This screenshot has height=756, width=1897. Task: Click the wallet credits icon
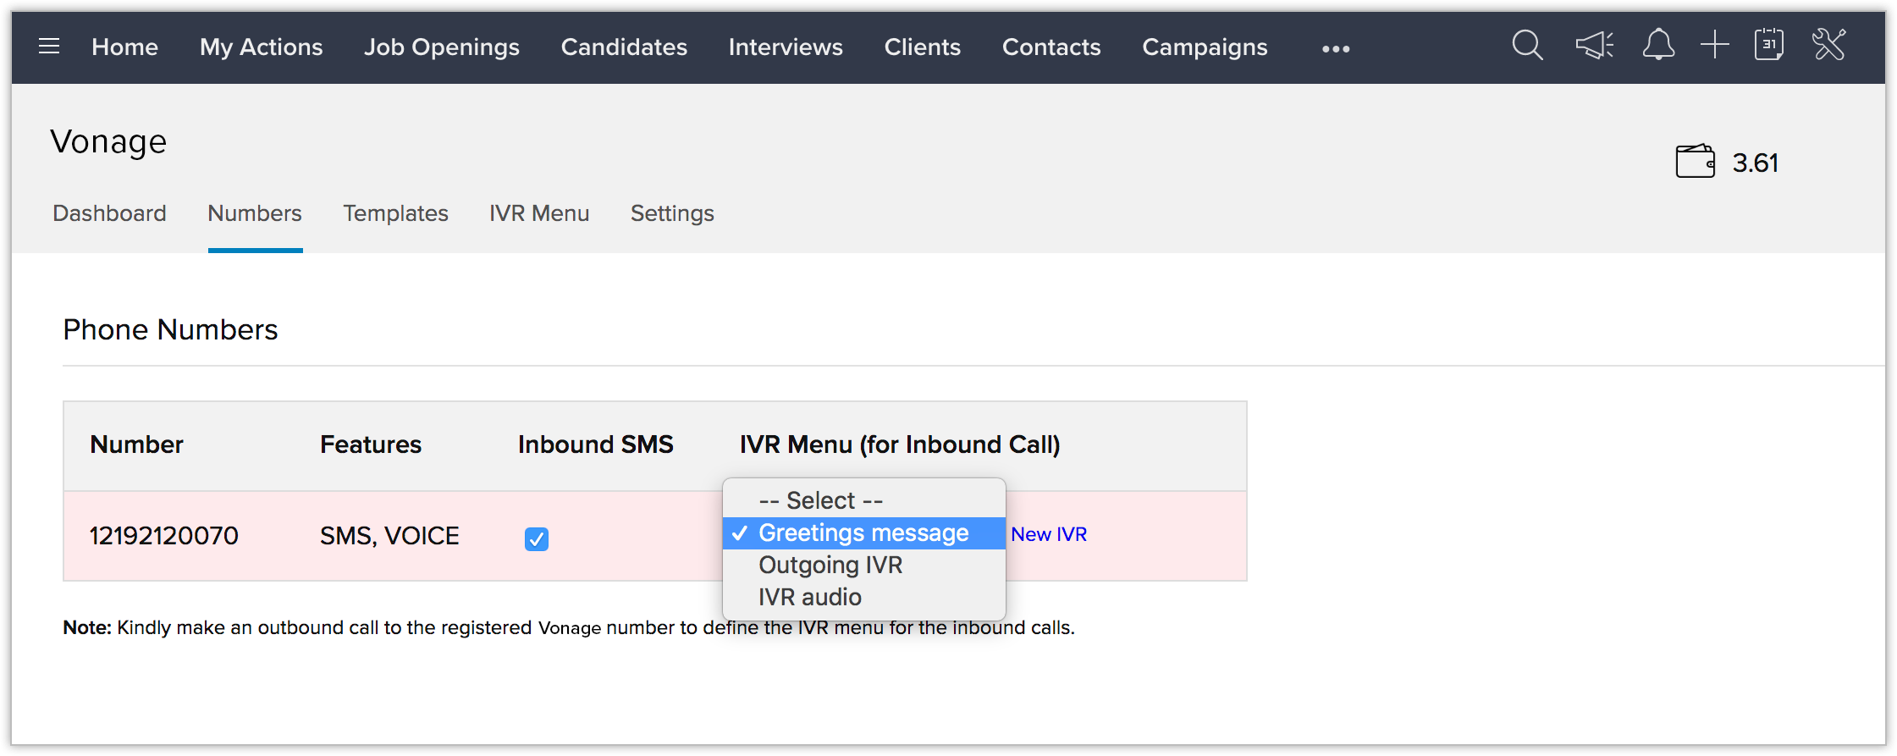(x=1695, y=162)
